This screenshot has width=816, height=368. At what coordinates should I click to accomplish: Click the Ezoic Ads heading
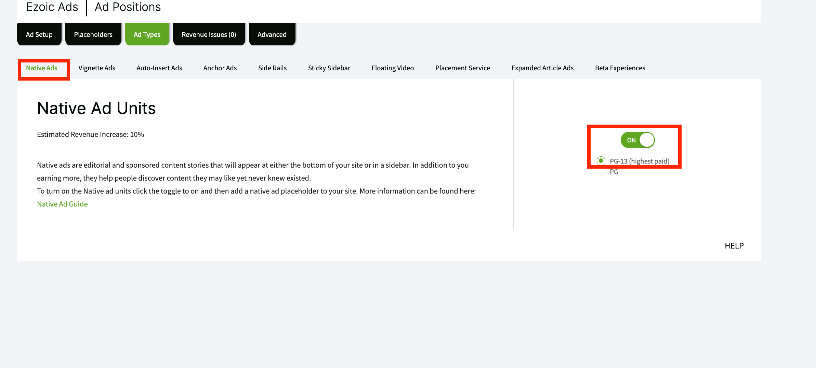[x=52, y=7]
